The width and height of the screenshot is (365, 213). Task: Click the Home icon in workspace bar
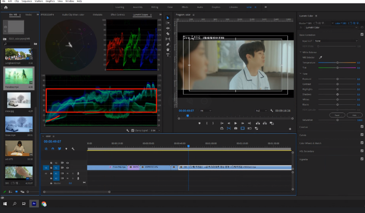tap(6, 7)
